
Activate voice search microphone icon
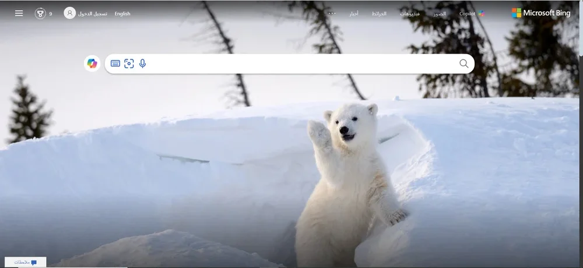[142, 64]
